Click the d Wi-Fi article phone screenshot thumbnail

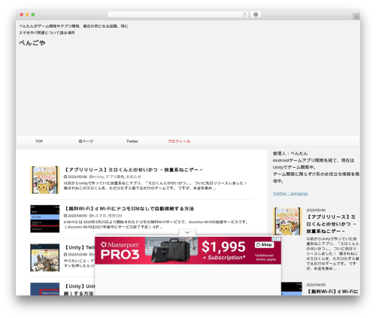click(x=45, y=219)
